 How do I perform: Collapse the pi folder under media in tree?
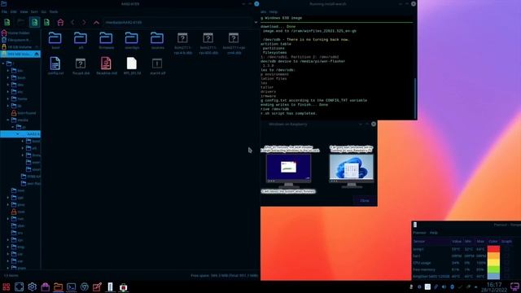(x=13, y=127)
